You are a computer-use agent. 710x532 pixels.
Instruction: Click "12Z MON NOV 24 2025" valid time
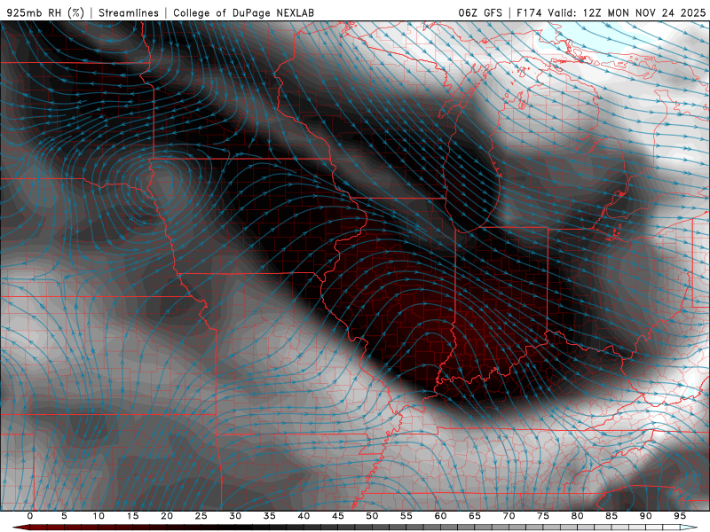[x=644, y=12]
